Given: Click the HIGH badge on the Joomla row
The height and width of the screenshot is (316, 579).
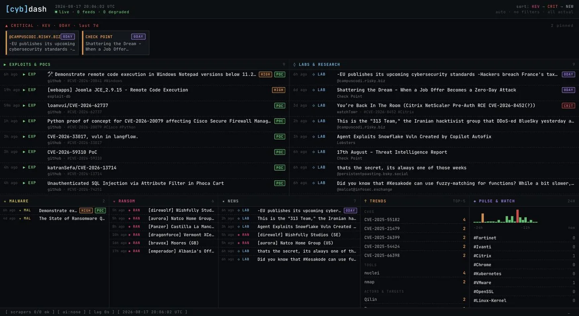Looking at the screenshot, I should tap(279, 90).
